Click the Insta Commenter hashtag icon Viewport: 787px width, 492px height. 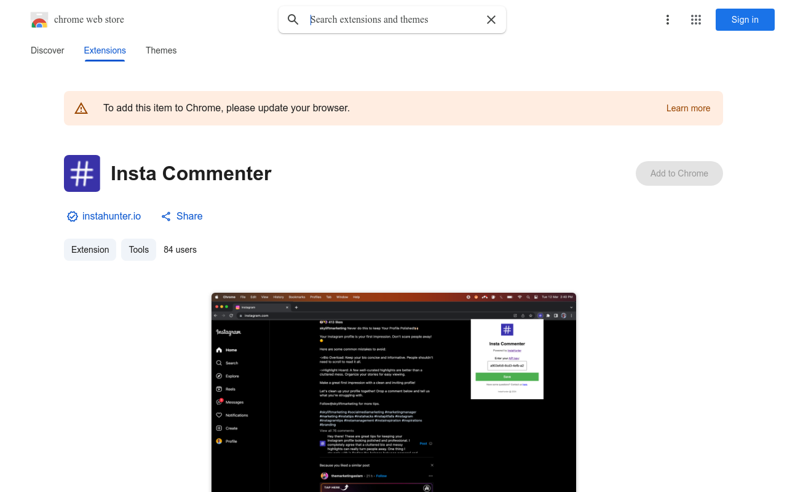pos(82,173)
